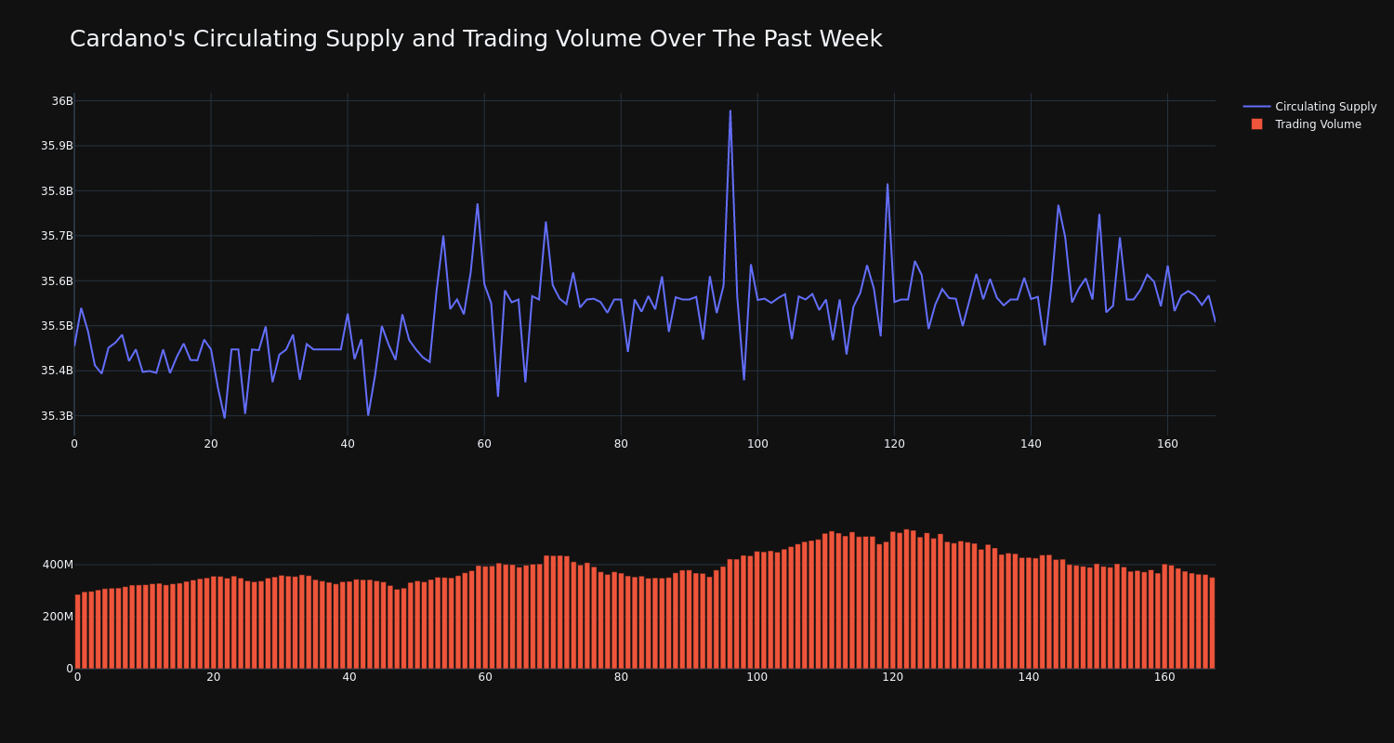The image size is (1394, 743).
Task: Click the Trading Volume orange legend swatch
Action: point(1256,124)
